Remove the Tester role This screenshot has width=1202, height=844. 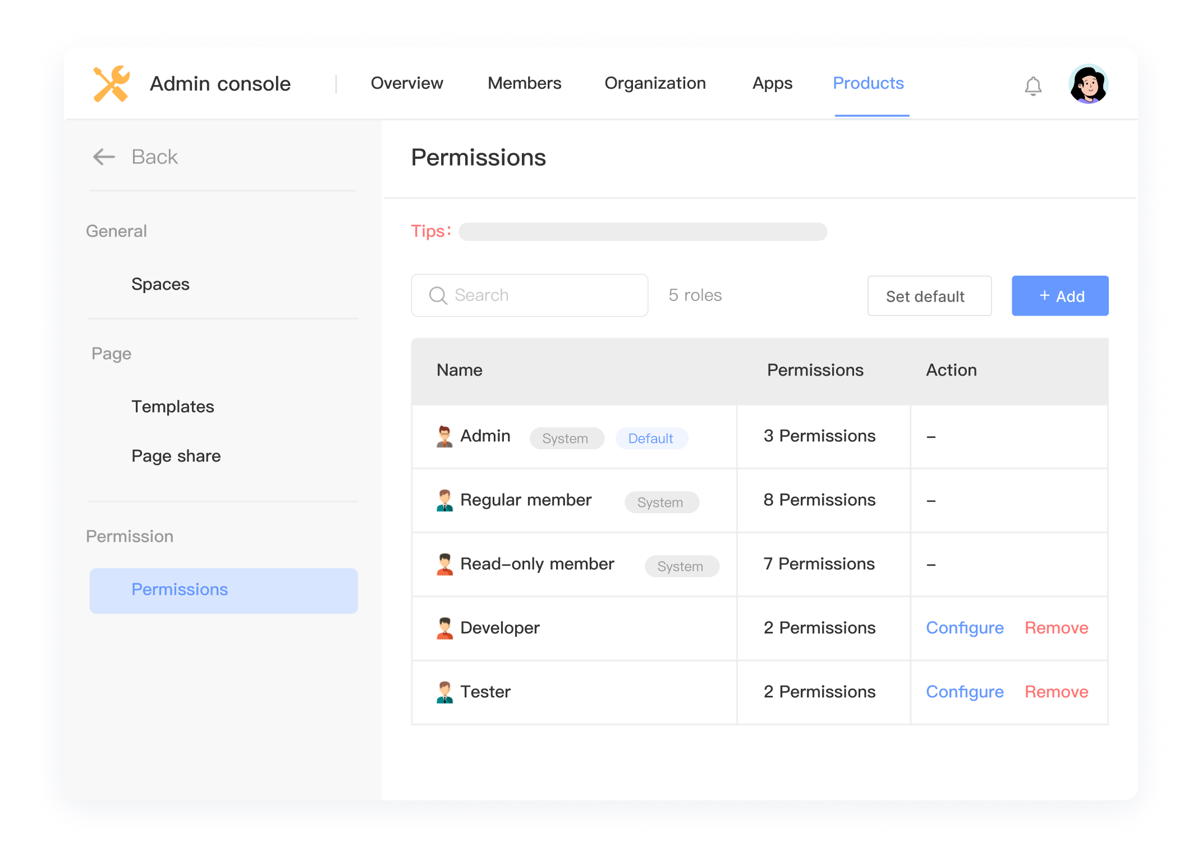tap(1056, 692)
